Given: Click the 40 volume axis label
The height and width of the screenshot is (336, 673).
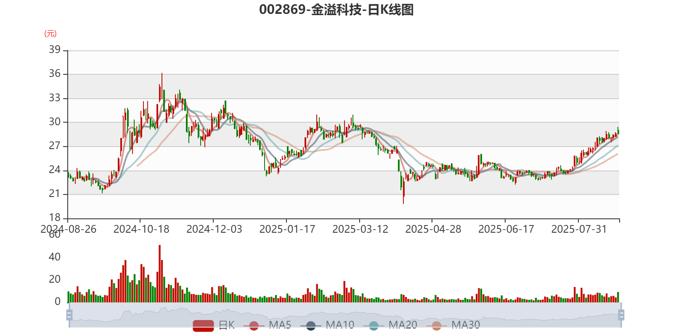Looking at the screenshot, I should click(x=55, y=257).
